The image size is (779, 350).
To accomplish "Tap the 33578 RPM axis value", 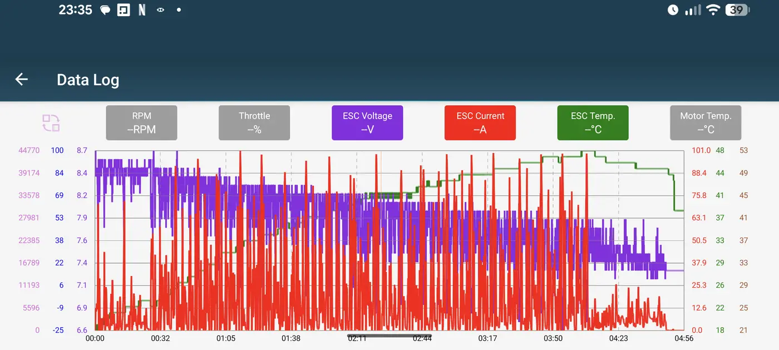I will (29, 195).
